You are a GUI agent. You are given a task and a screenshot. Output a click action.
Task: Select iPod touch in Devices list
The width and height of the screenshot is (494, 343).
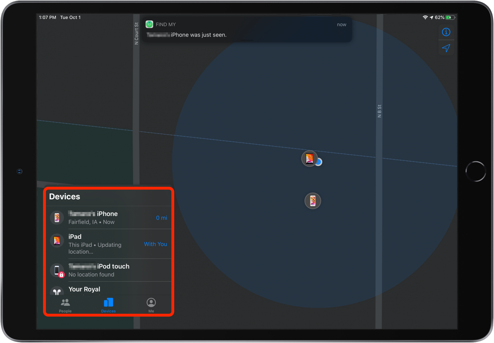click(x=109, y=270)
